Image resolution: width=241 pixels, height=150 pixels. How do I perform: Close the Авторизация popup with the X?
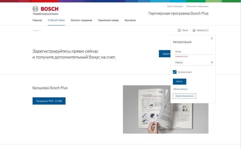coord(212,38)
